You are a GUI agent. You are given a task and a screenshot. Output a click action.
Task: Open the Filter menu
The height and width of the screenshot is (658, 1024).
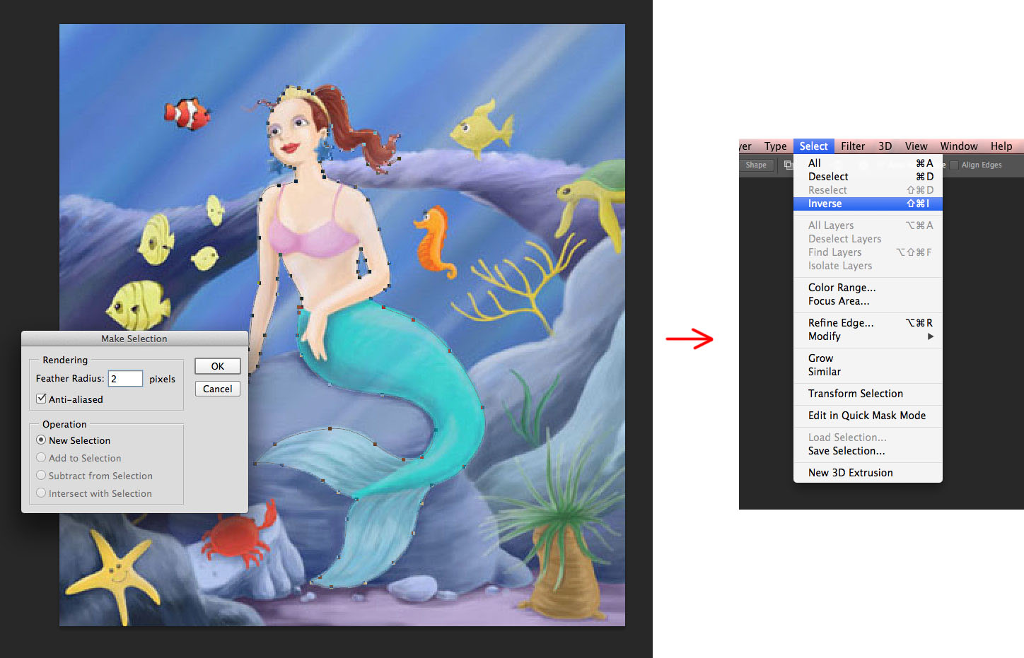click(x=852, y=146)
